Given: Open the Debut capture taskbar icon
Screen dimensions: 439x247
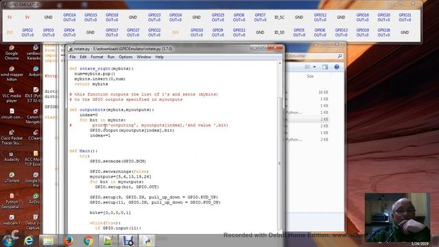Looking at the screenshot, I should click(128, 241).
